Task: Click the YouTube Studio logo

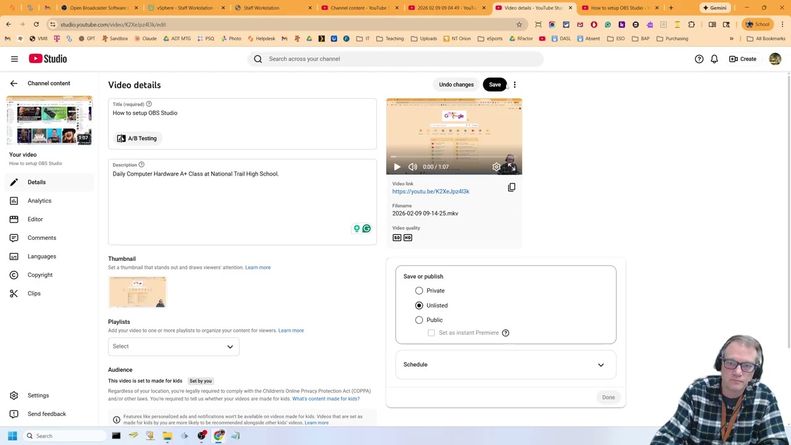Action: point(48,59)
